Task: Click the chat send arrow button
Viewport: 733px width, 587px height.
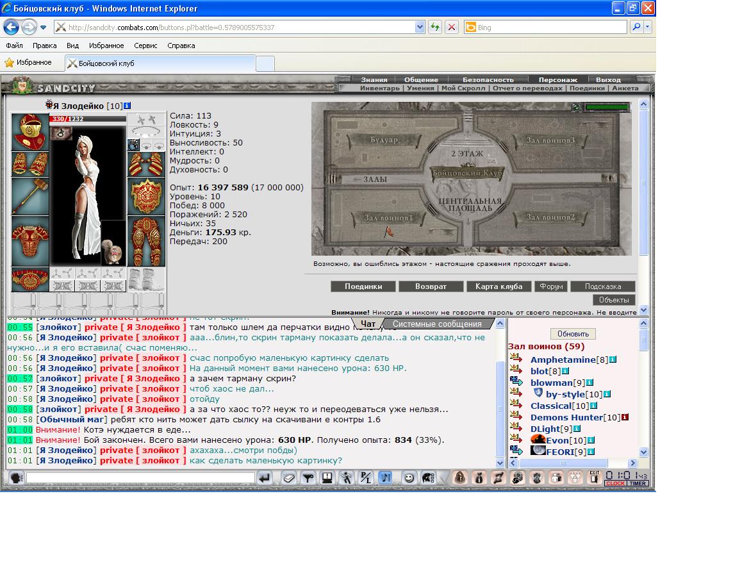Action: click(265, 477)
